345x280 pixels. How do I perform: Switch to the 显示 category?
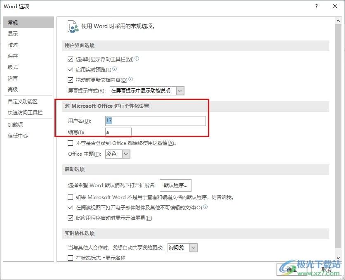[28, 34]
